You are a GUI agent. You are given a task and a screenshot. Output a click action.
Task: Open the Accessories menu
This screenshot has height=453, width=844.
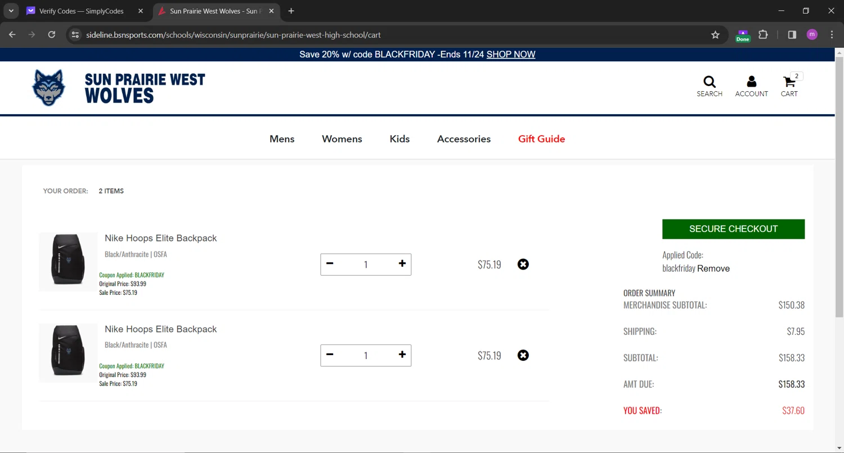(x=464, y=139)
